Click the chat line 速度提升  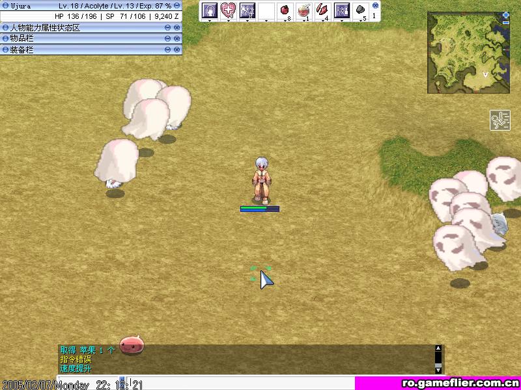pyautogui.click(x=76, y=369)
